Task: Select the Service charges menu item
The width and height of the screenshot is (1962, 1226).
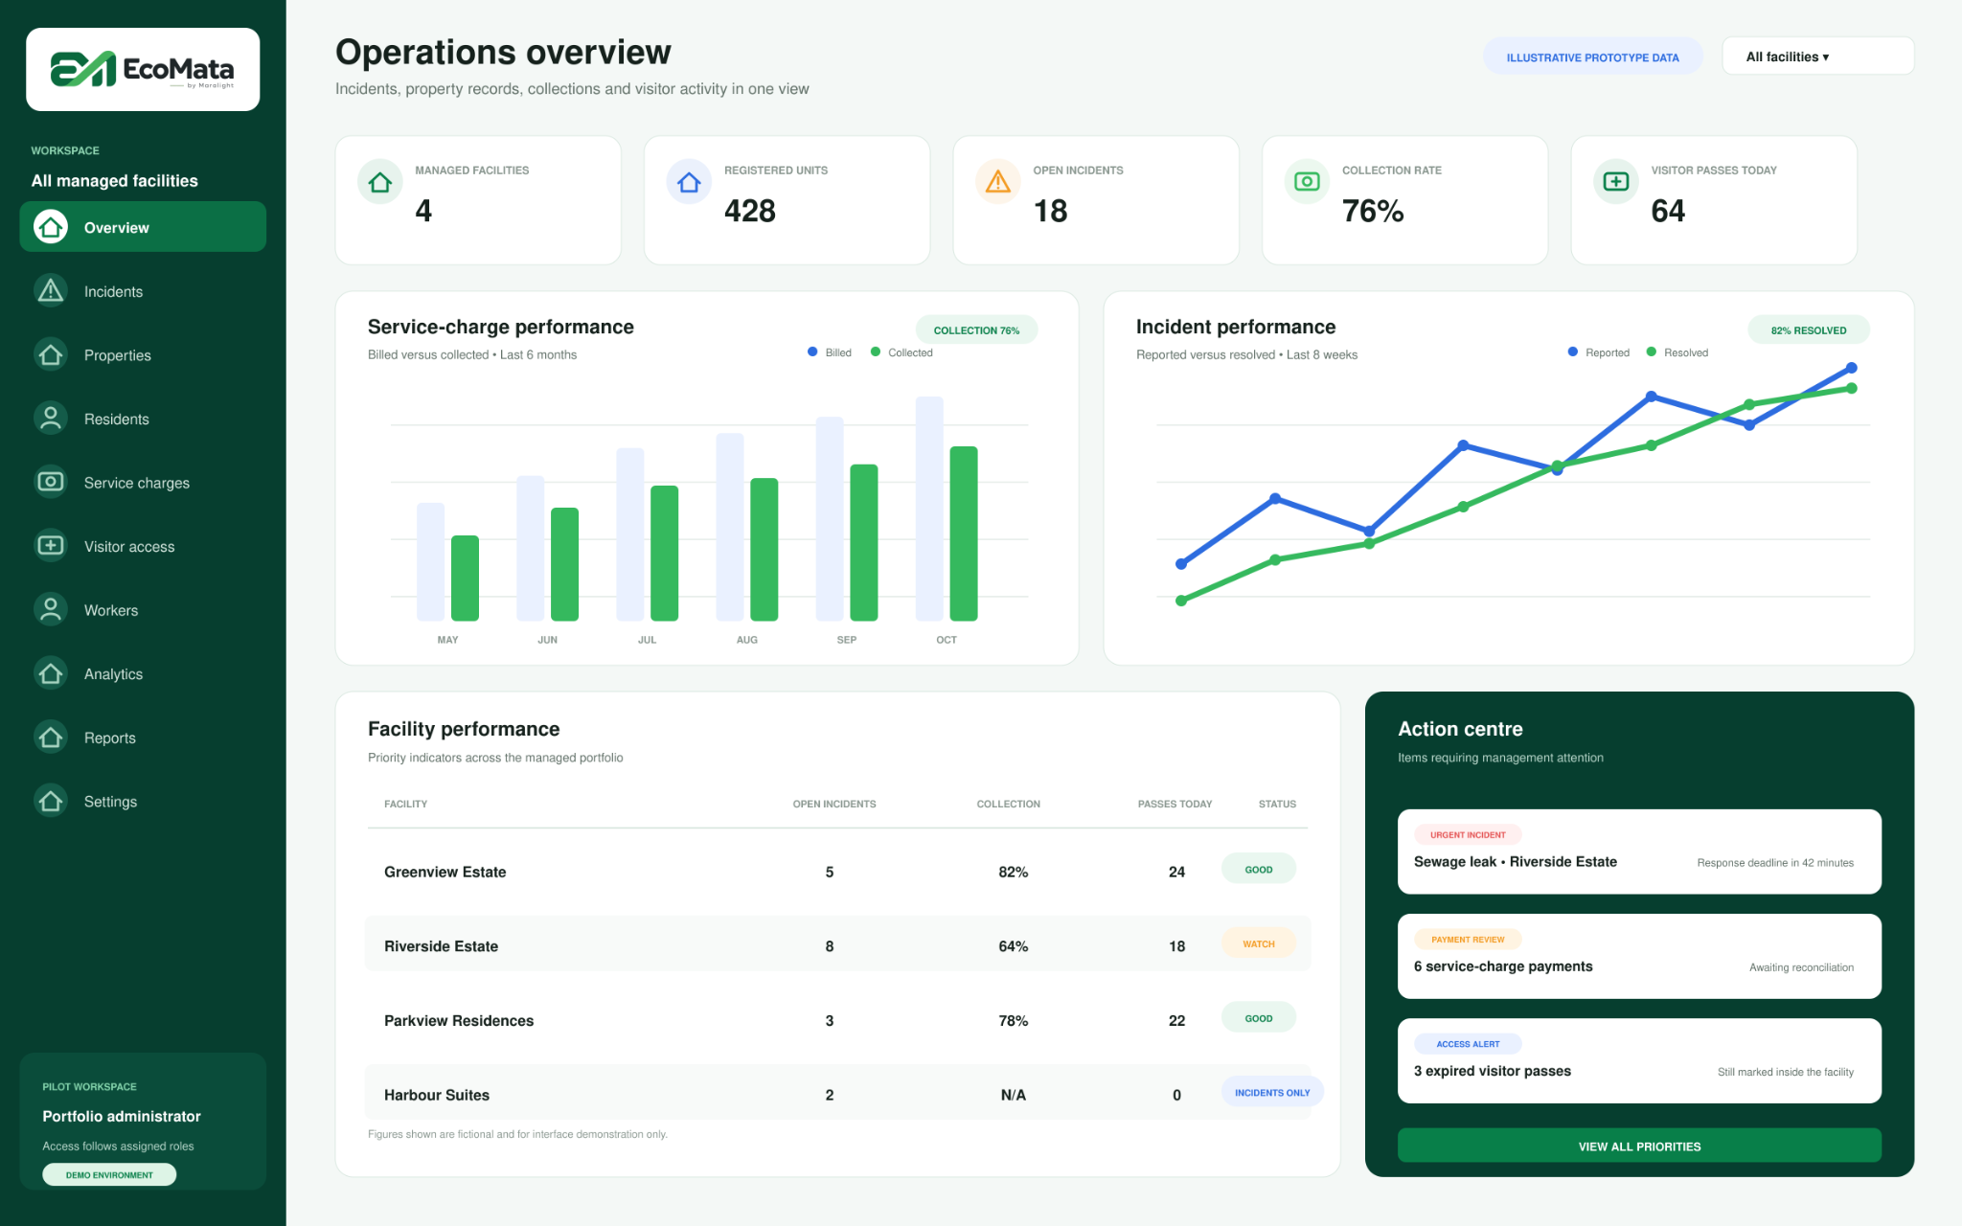Action: point(143,483)
